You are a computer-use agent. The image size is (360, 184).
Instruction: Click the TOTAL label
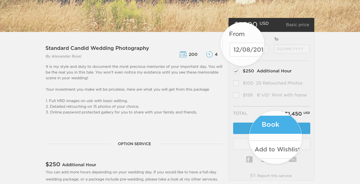coord(240,113)
